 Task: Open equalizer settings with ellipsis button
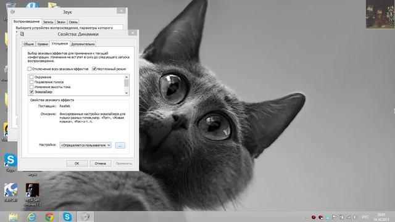pos(120,146)
